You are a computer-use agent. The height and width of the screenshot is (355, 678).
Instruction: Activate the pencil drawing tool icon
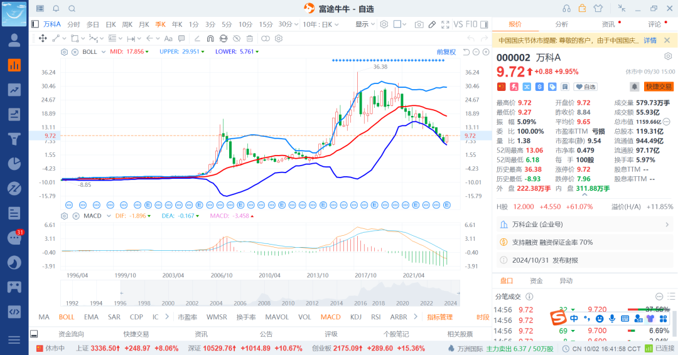(432, 24)
